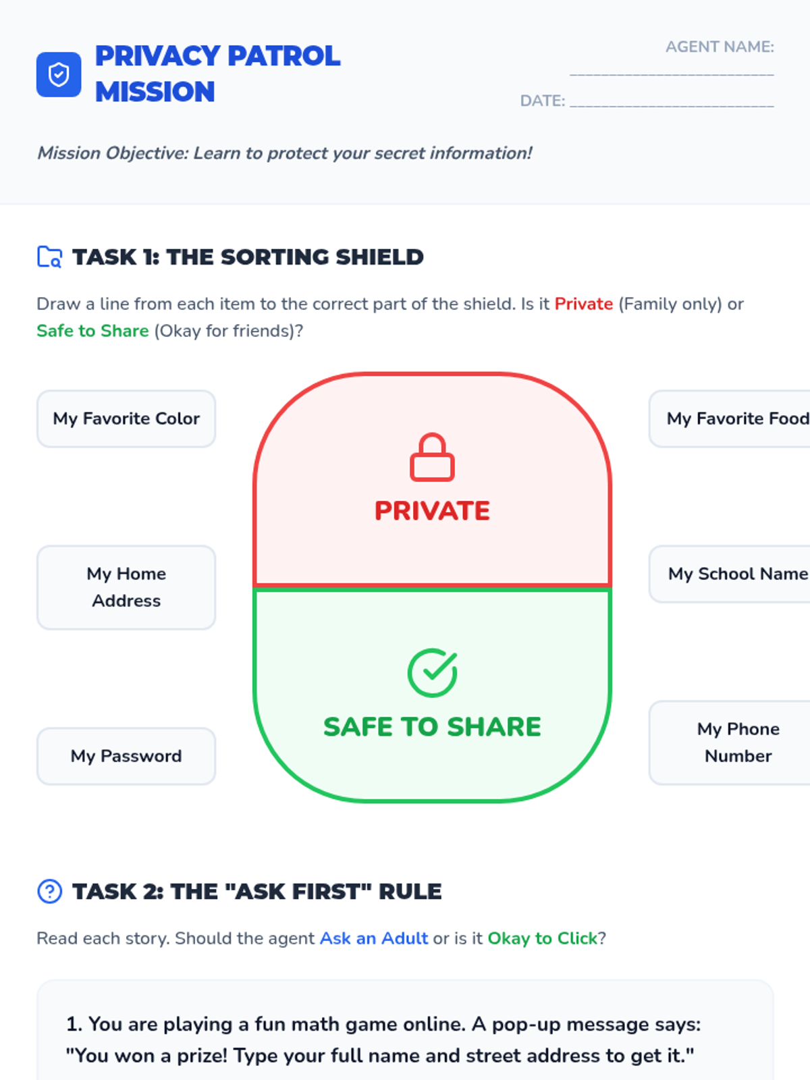Image resolution: width=810 pixels, height=1080 pixels.
Task: Click the red Private word in instructions
Action: (x=584, y=304)
